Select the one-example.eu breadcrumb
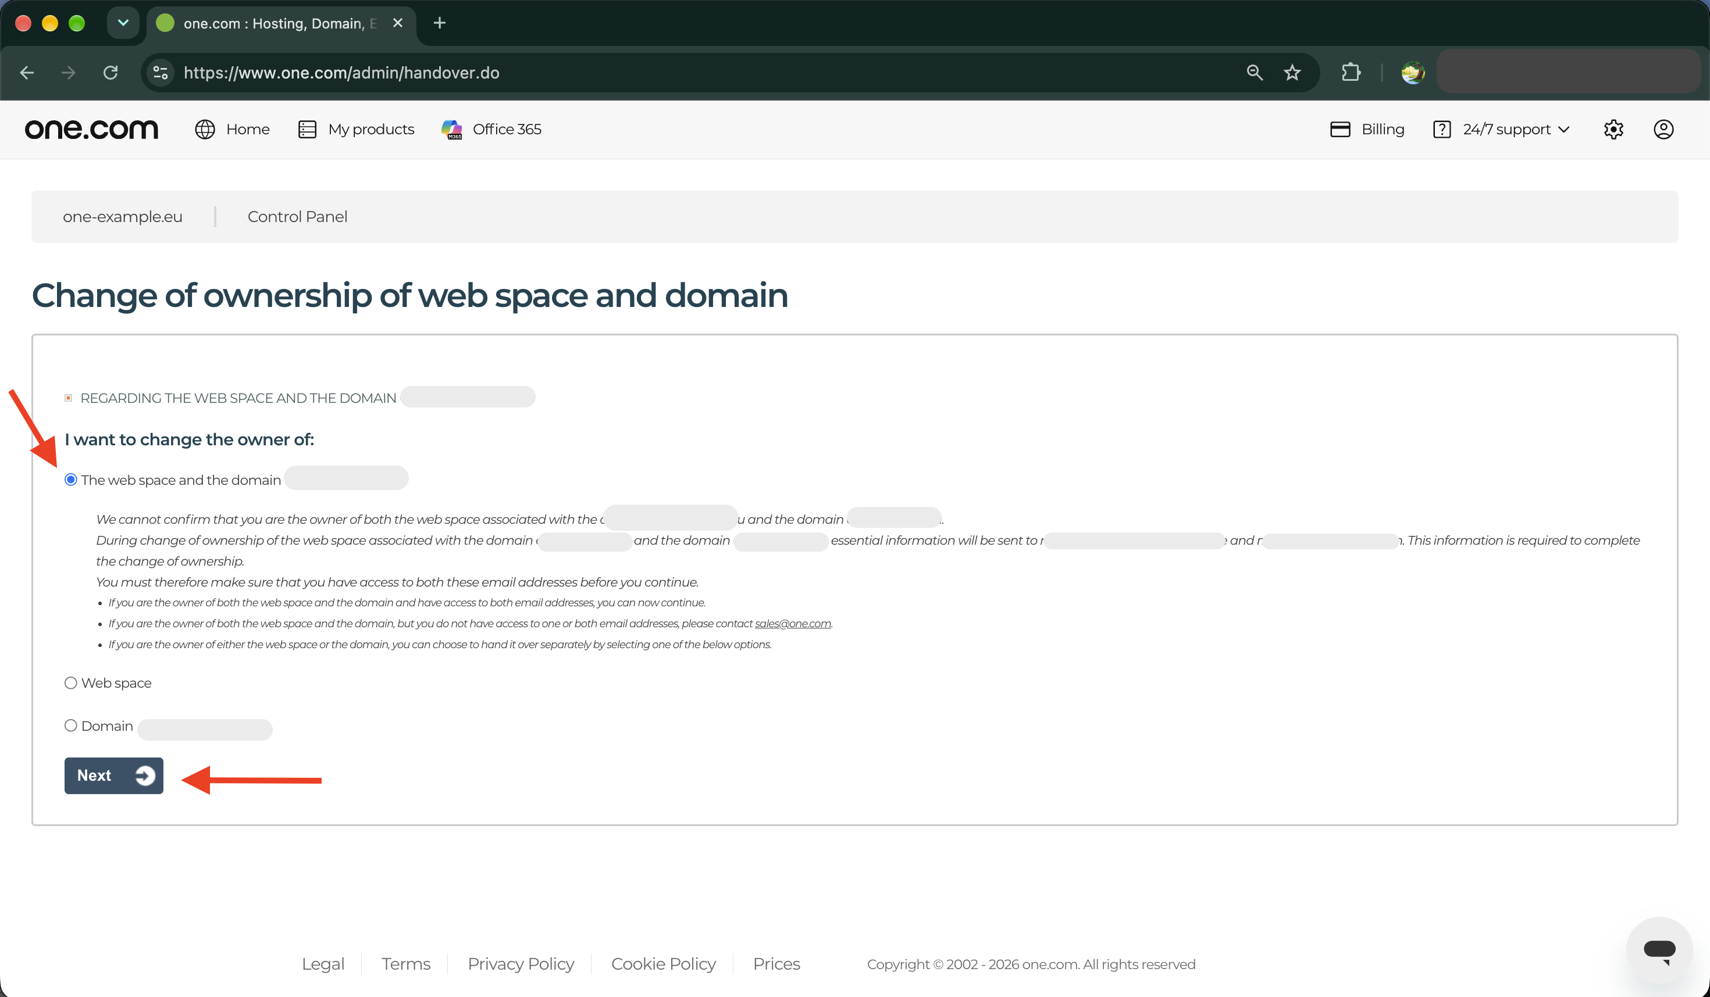This screenshot has width=1710, height=997. coord(123,216)
